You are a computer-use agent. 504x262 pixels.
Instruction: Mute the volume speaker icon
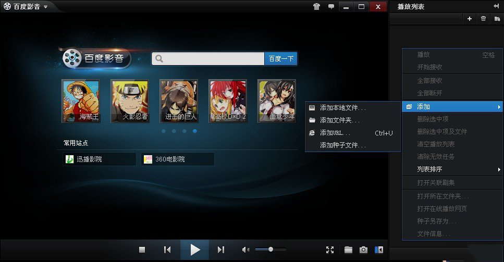245,250
